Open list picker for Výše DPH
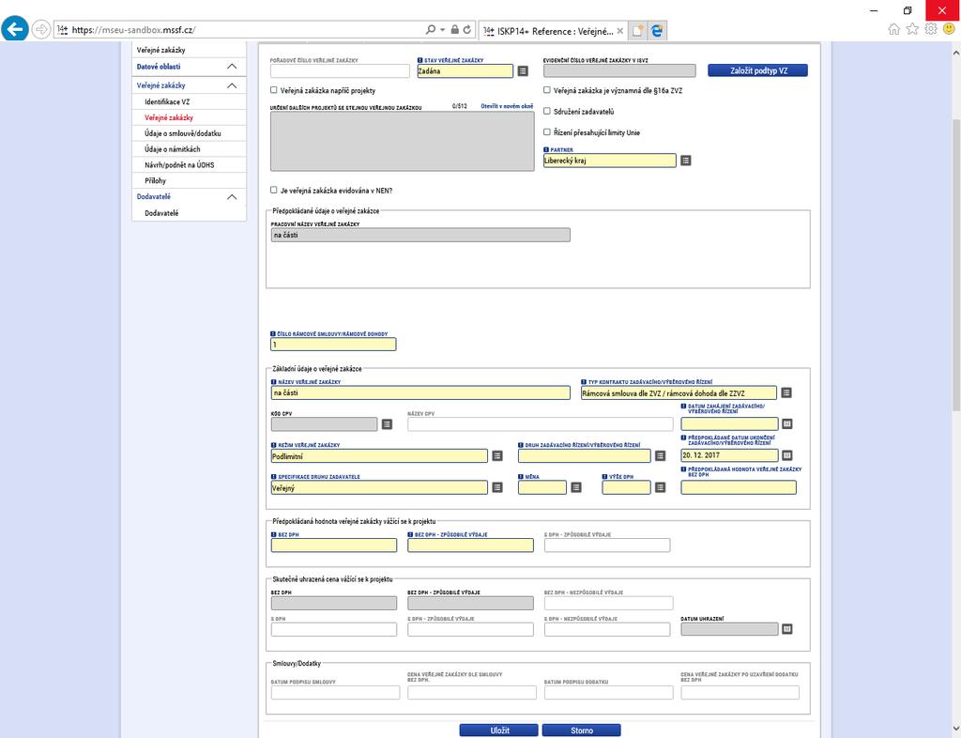The image size is (961, 738). pos(660,487)
